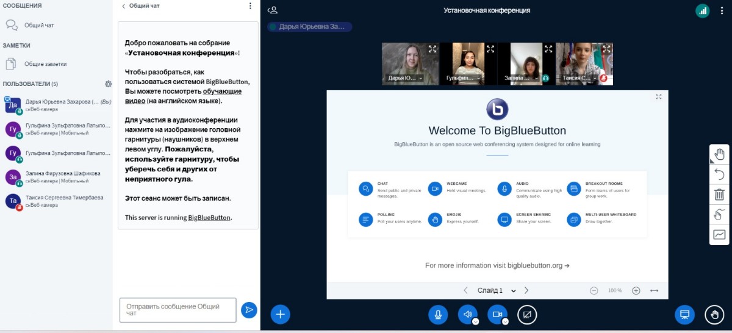Screen dimensions: 732x333
Task: Click the undo annotation icon
Action: pos(720,174)
